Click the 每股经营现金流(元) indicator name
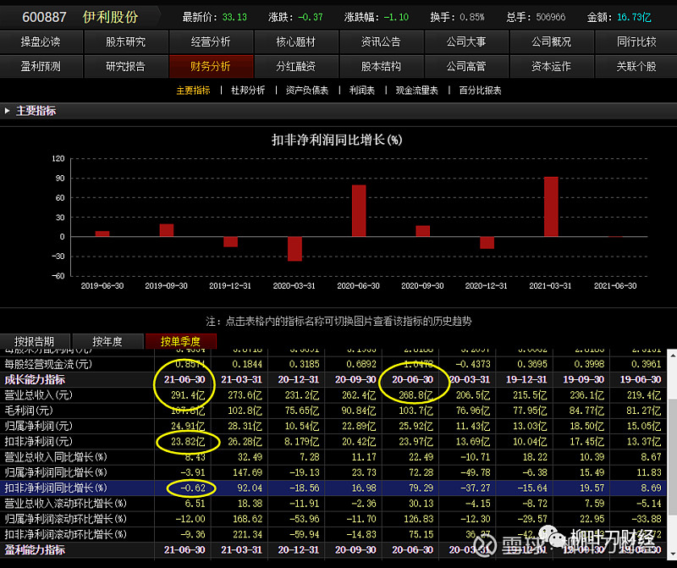Screen dimensions: 677x568 click(48, 364)
